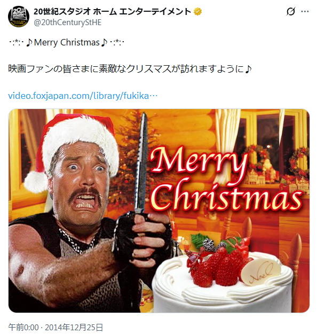Open the 20th Century Studios profile avatar
The width and height of the screenshot is (317, 334).
tap(19, 17)
